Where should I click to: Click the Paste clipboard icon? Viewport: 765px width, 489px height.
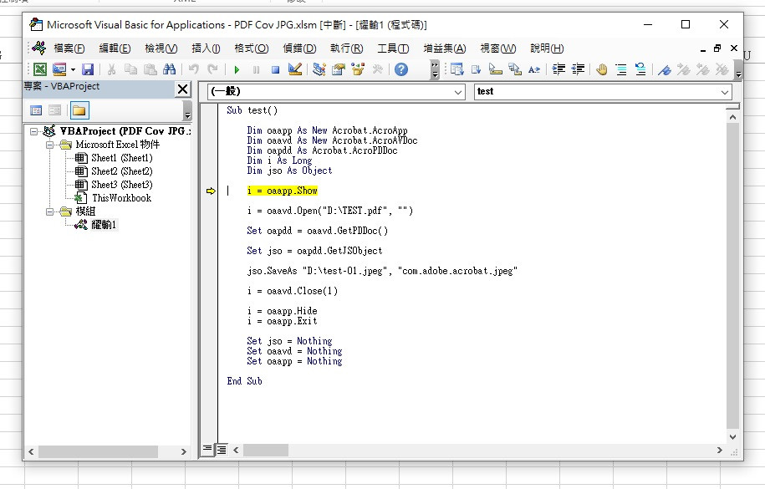point(150,69)
